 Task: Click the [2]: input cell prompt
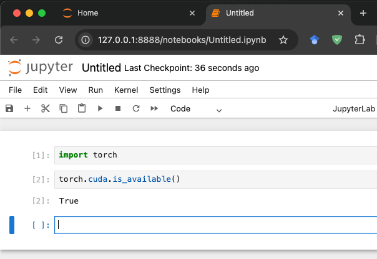tap(41, 180)
